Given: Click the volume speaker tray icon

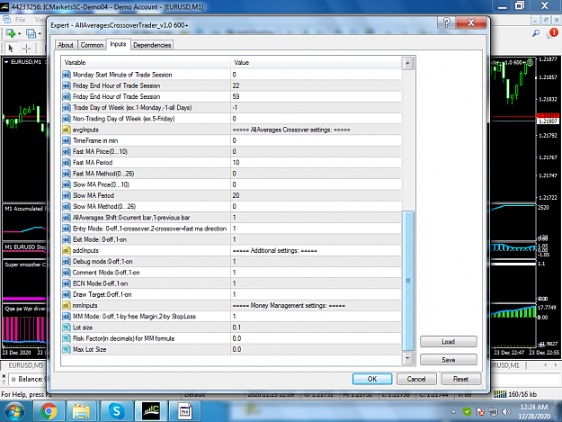Looking at the screenshot, I should coord(505,411).
